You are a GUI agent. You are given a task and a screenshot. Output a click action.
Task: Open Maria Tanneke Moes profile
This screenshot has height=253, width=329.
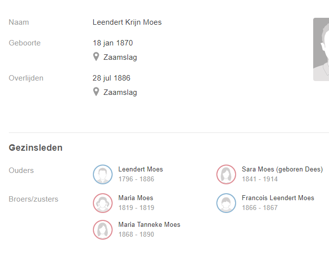coord(149,224)
